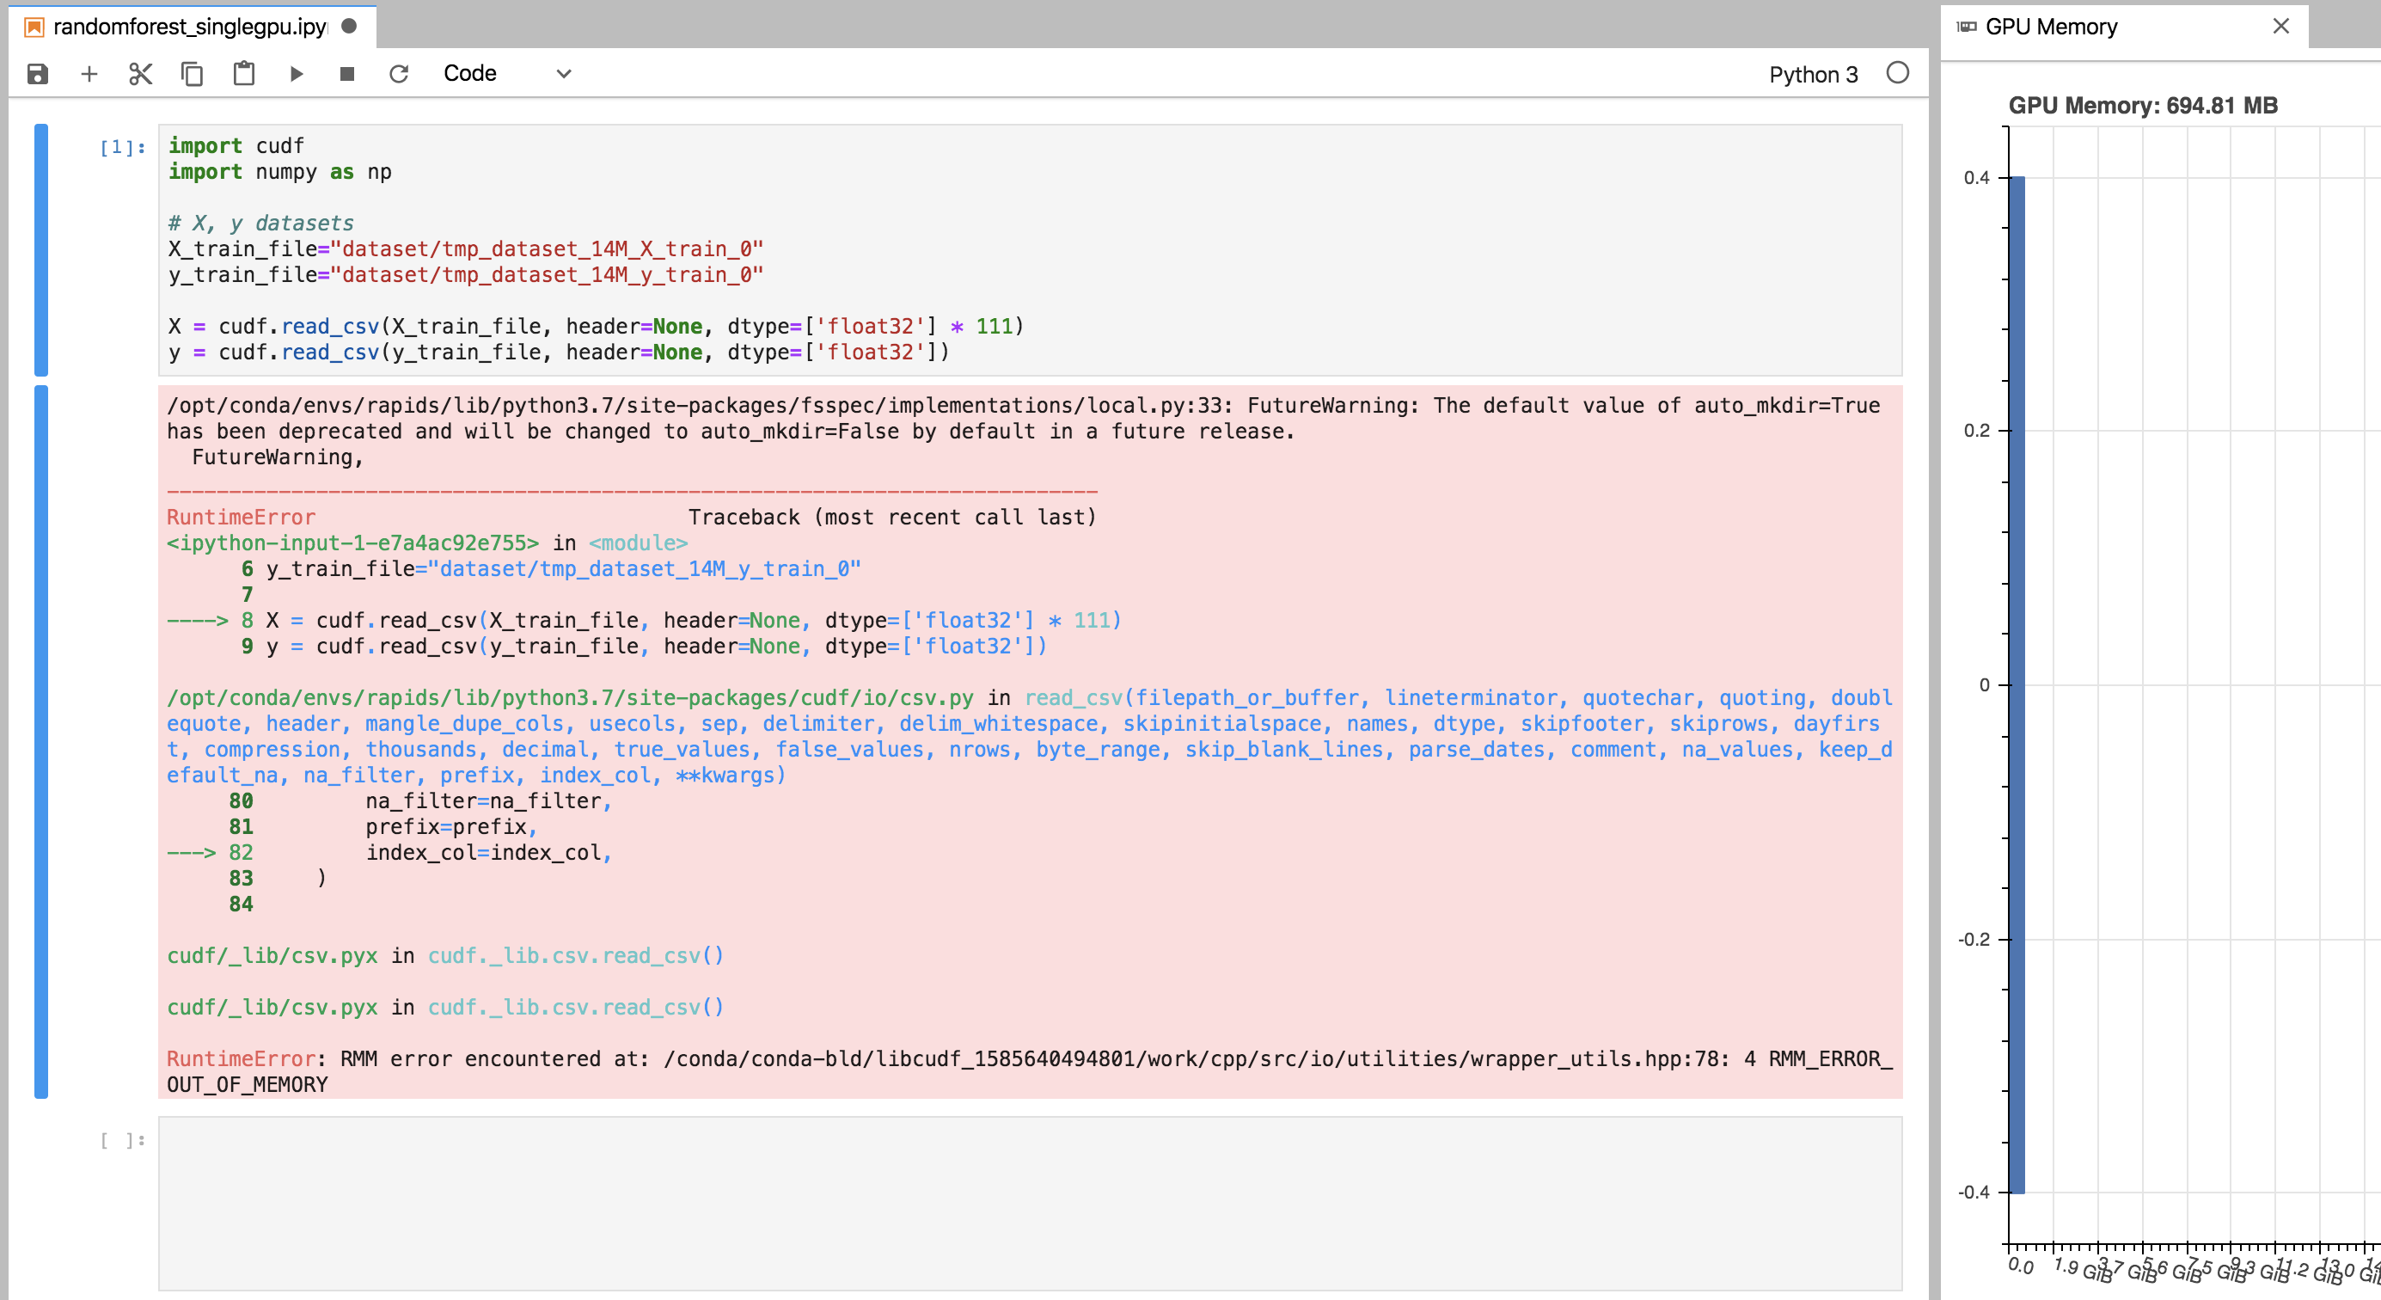Cut the selected cell using scissors icon
This screenshot has width=2381, height=1300.
pos(139,74)
